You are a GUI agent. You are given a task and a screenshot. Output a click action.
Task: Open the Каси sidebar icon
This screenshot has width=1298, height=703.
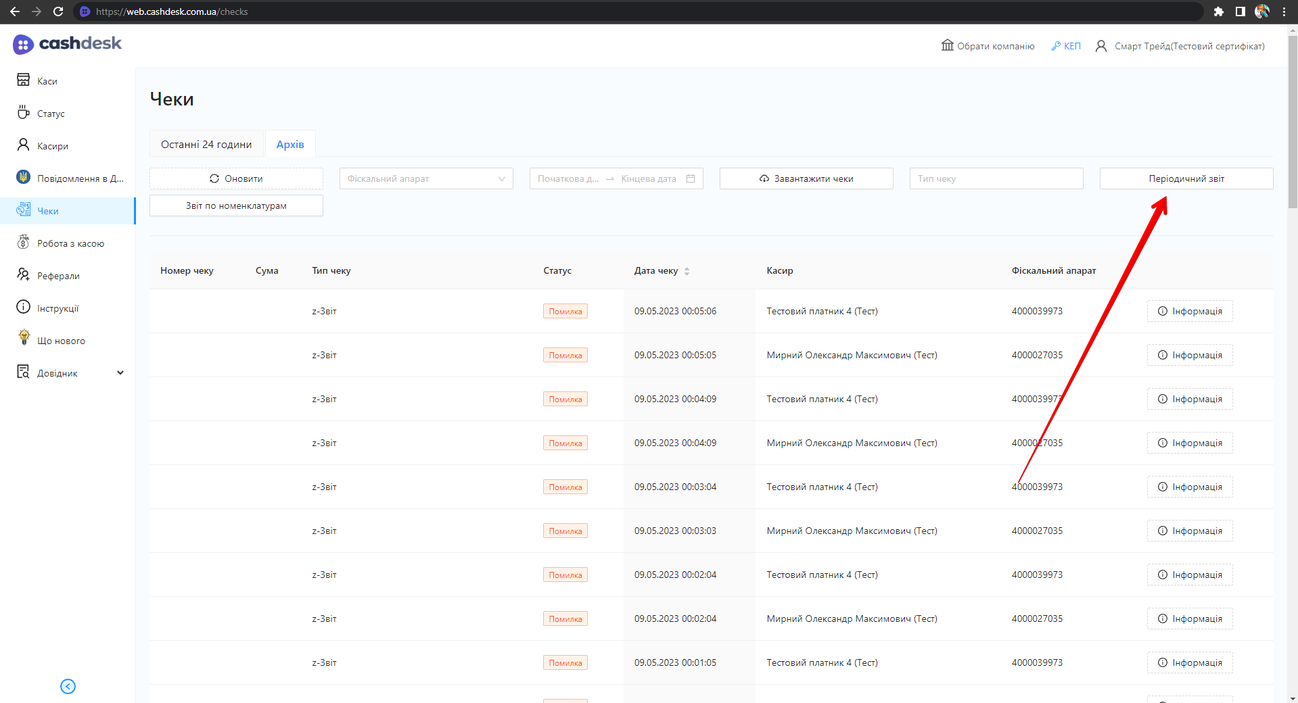click(x=23, y=80)
